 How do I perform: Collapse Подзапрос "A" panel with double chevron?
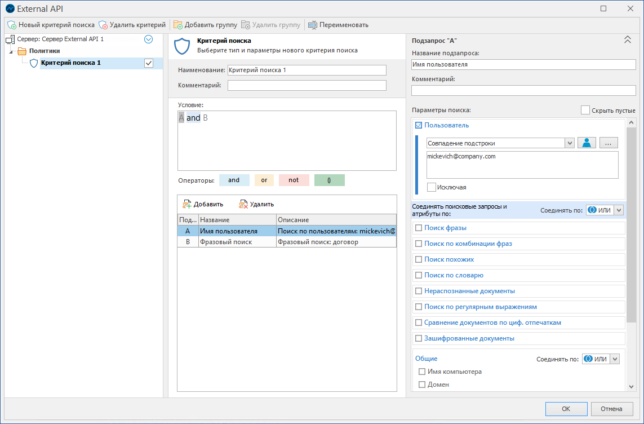(628, 40)
